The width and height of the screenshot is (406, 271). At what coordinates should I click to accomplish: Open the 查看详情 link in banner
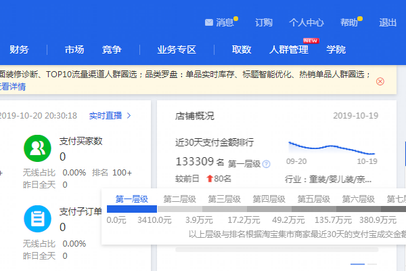[x=12, y=87]
